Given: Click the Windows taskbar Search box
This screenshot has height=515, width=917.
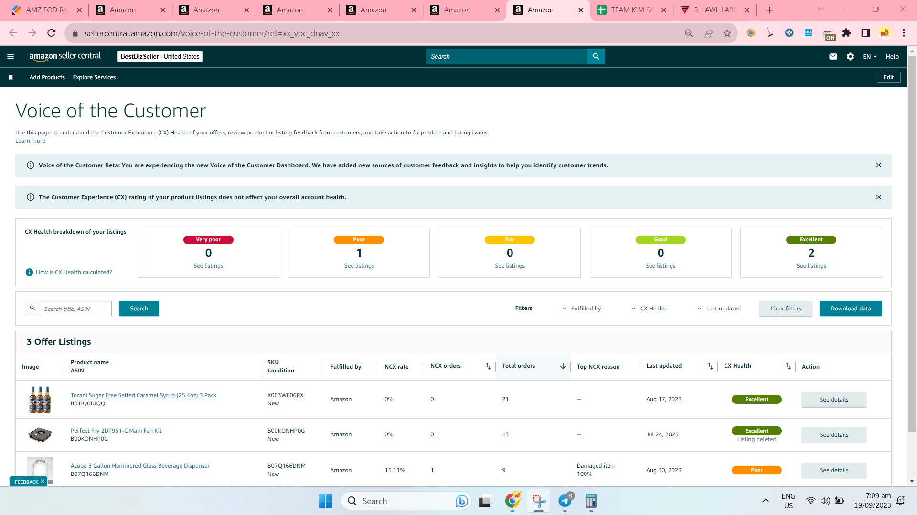Looking at the screenshot, I should click(406, 501).
